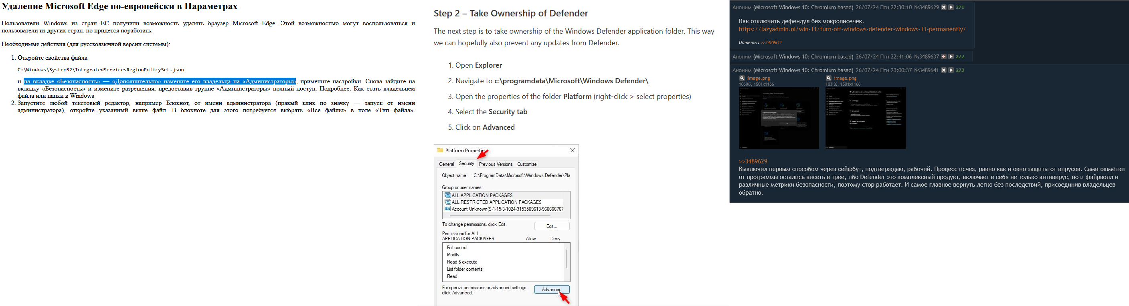Screen dimensions: 1129x306
Task: Click magnifier icon for the 103Кб image.png
Action: click(x=829, y=79)
